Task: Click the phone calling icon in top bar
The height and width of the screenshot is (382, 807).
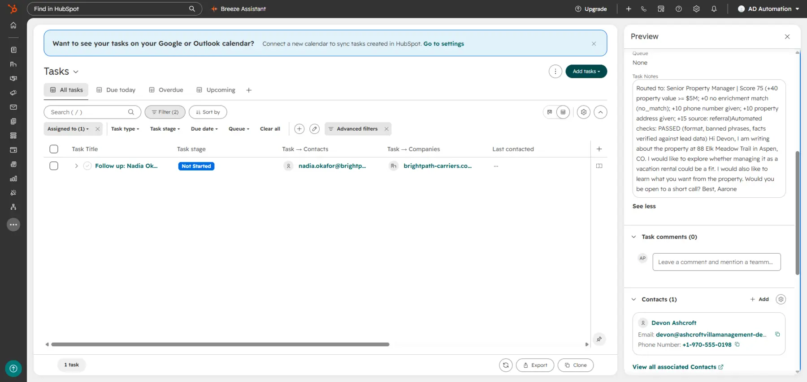Action: click(643, 9)
